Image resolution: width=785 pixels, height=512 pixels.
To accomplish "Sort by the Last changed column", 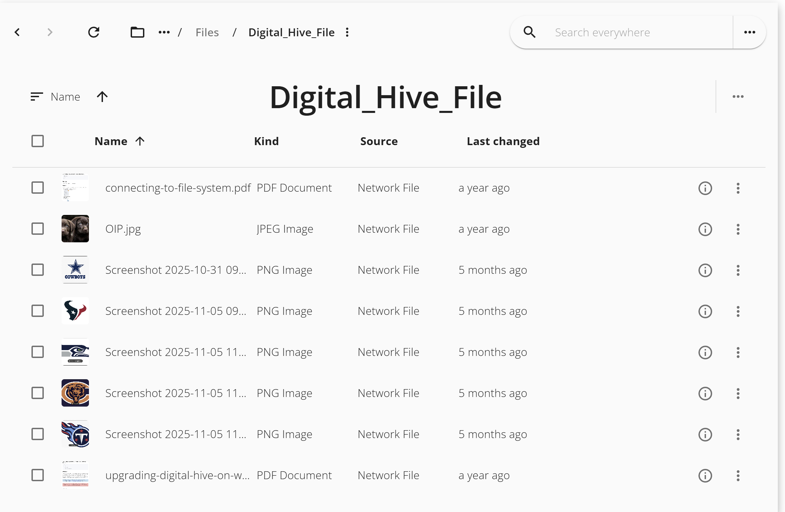I will coord(503,141).
